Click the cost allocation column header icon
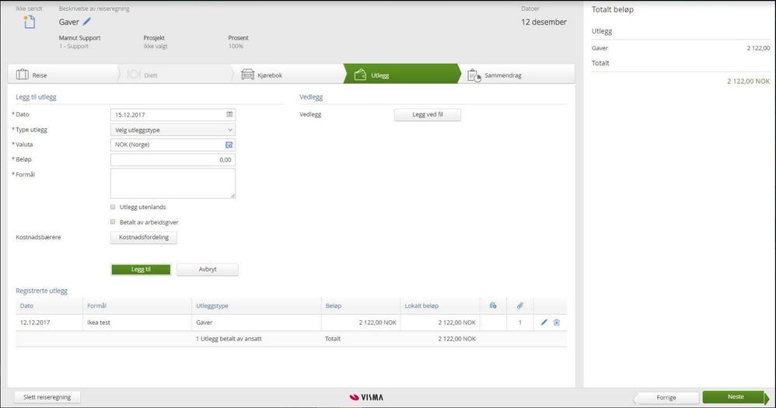The height and width of the screenshot is (408, 776). click(x=493, y=305)
